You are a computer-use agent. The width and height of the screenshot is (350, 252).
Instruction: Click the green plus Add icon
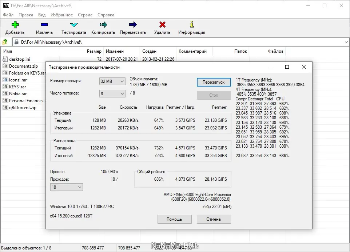coord(15,24)
